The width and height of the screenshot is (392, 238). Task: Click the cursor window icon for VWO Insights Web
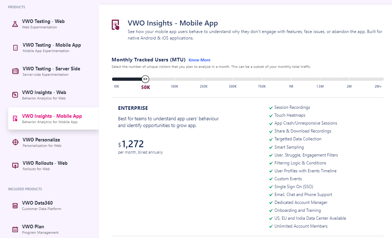(x=15, y=95)
